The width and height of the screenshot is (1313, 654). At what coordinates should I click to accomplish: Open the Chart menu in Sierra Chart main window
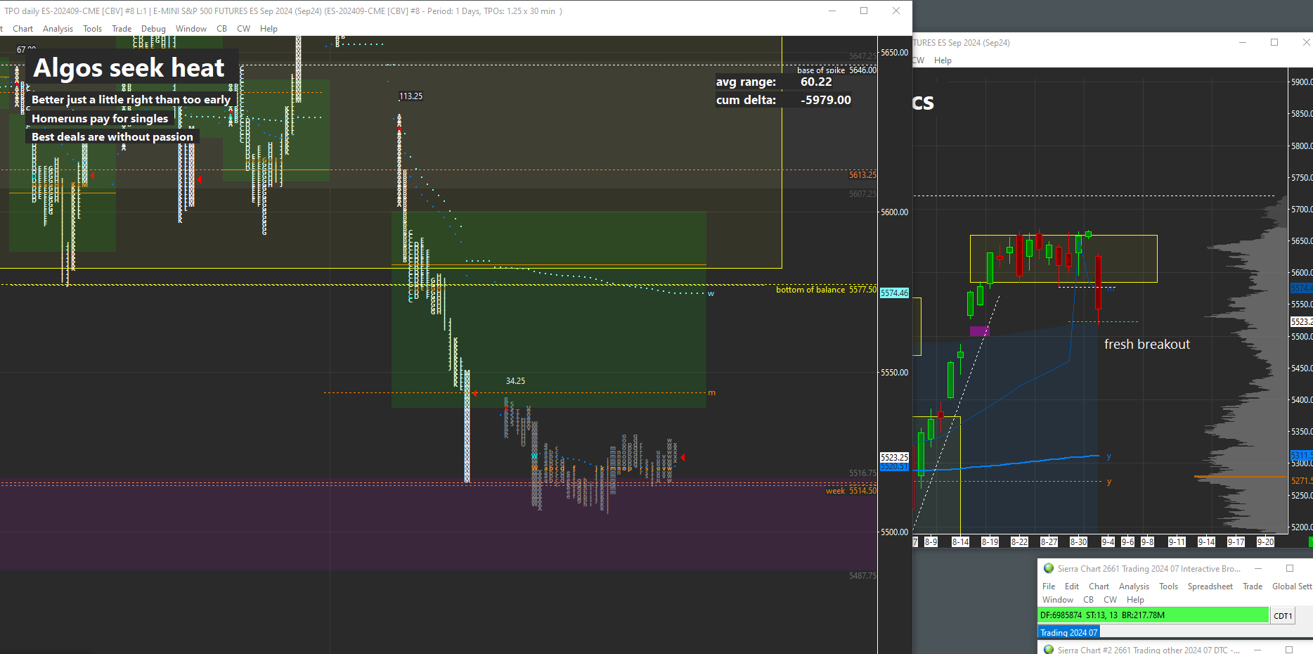1099,586
